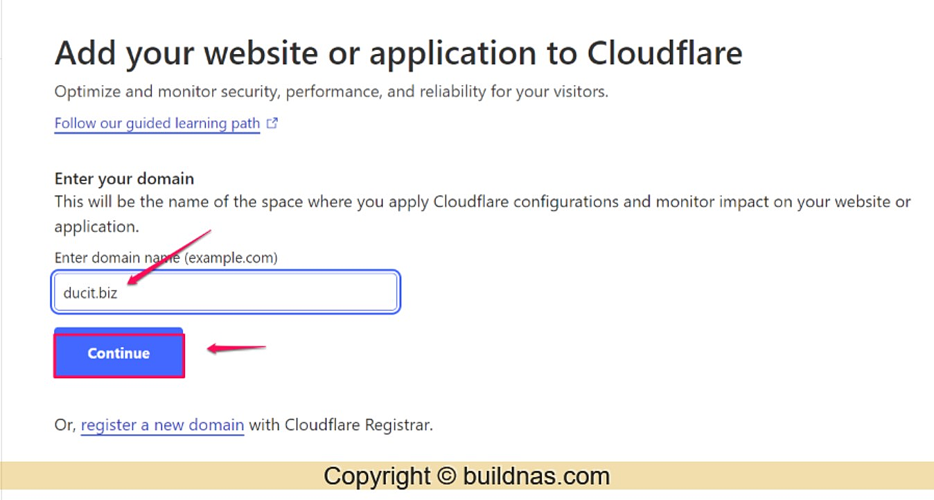The width and height of the screenshot is (934, 500).
Task: Follow the guided learning path link
Action: click(157, 123)
